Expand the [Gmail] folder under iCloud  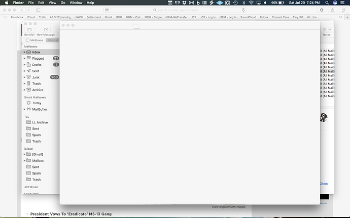coord(24,154)
